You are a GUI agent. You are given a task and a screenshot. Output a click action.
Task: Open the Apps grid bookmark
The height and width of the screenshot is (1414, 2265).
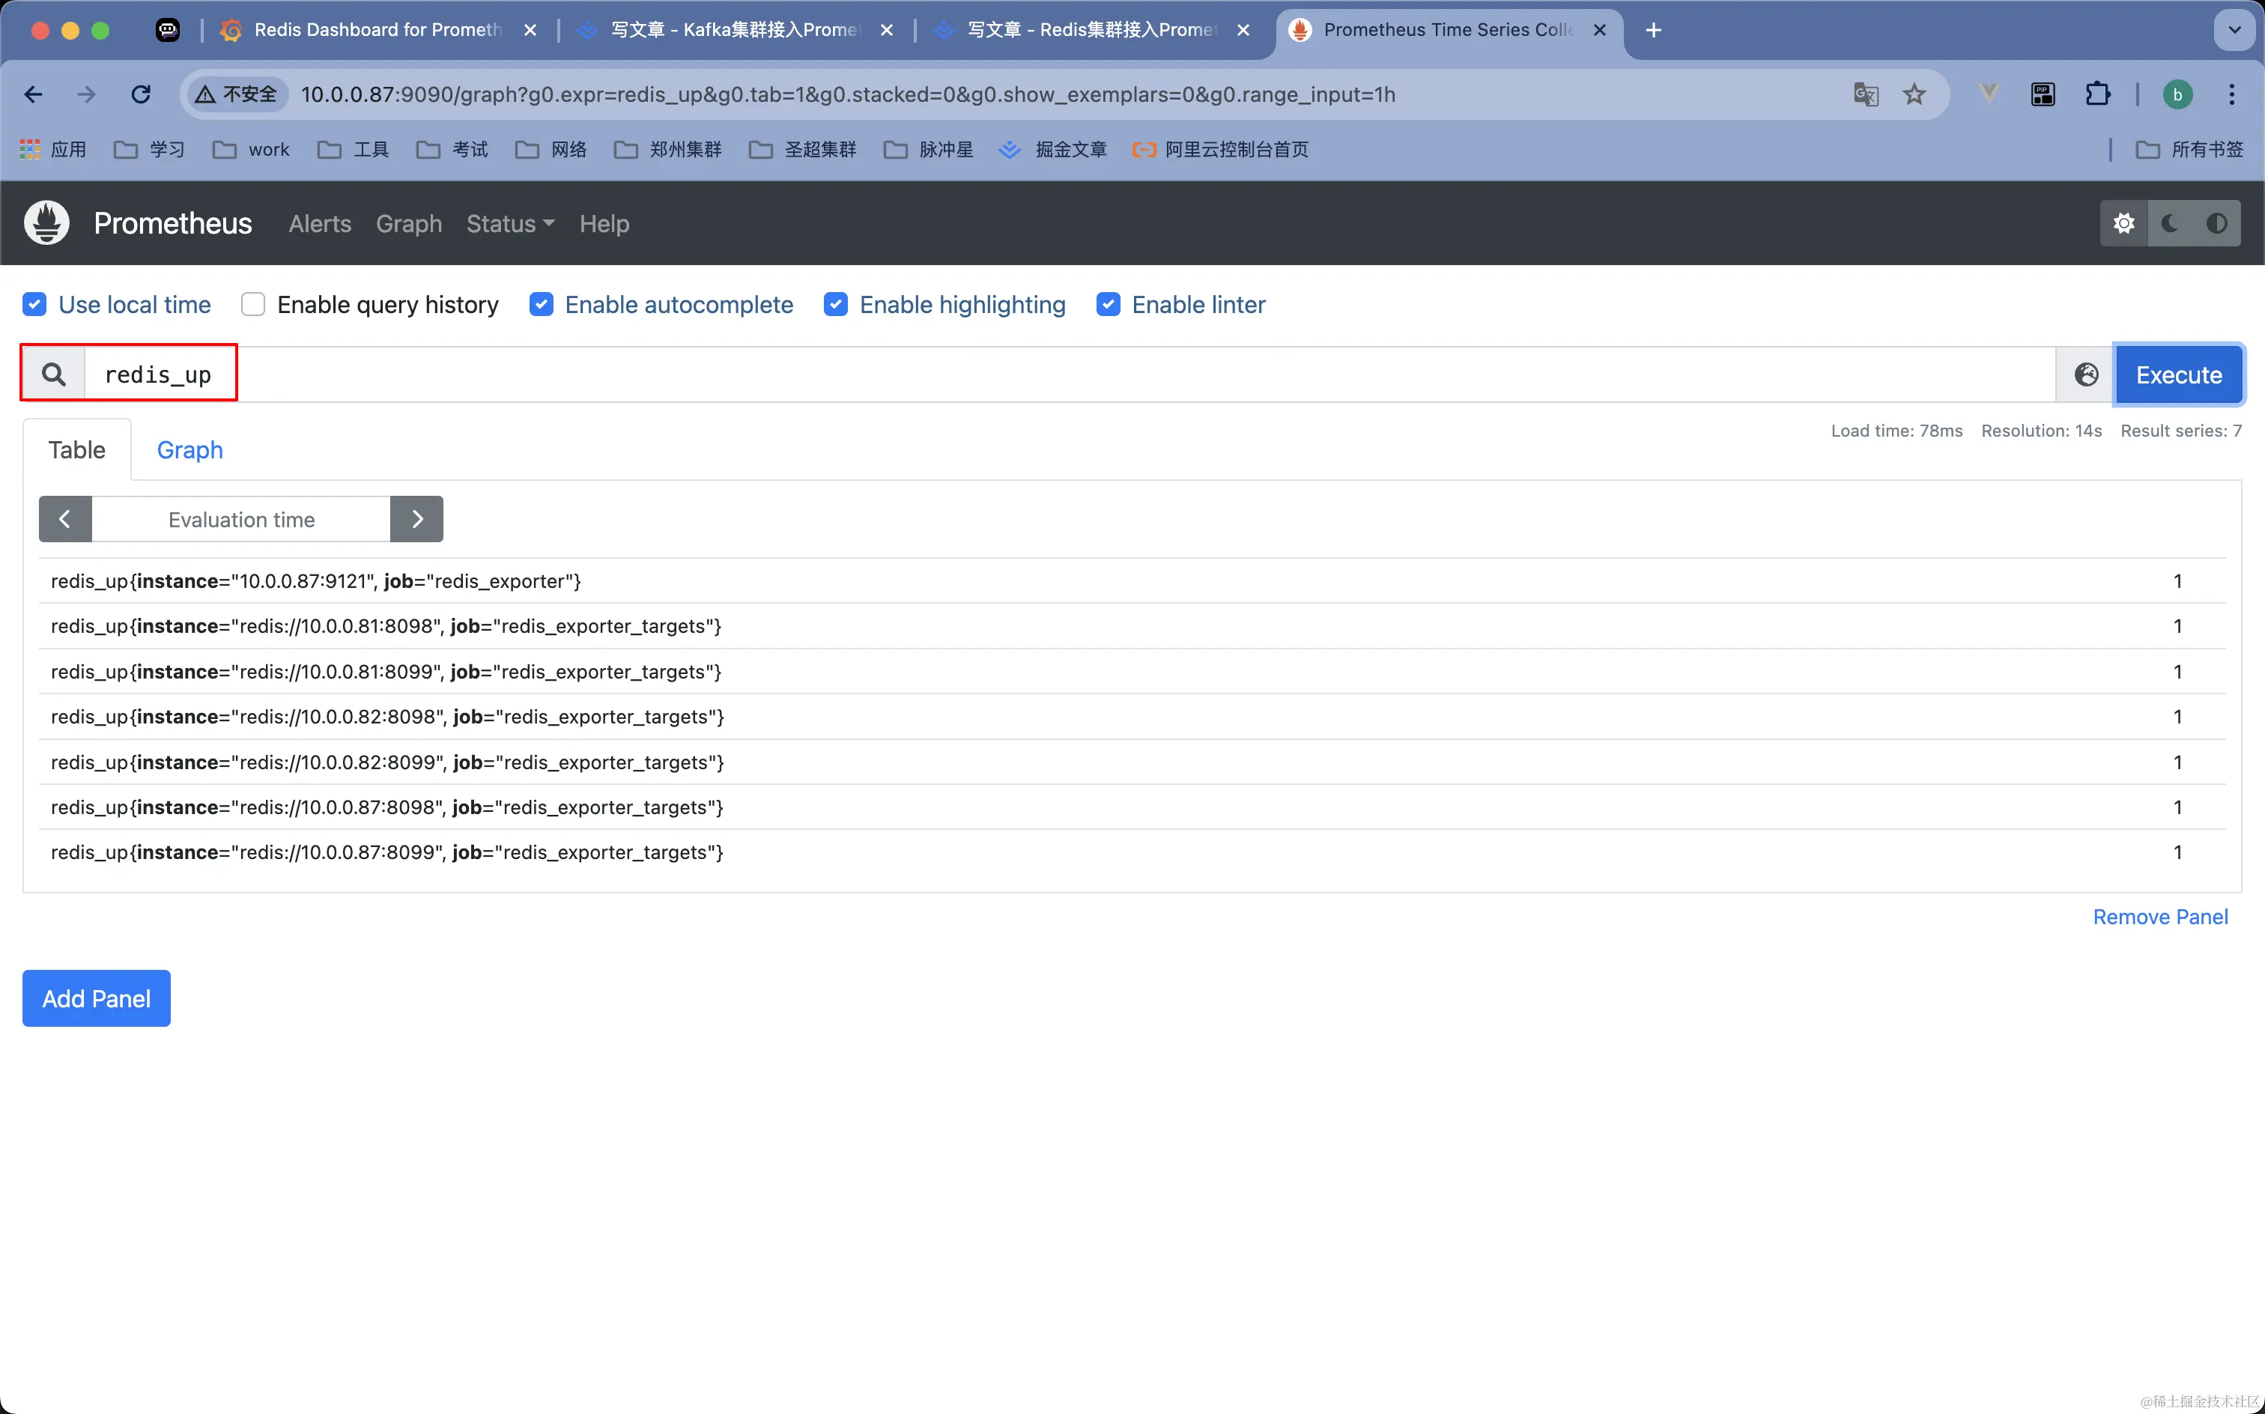[x=53, y=150]
